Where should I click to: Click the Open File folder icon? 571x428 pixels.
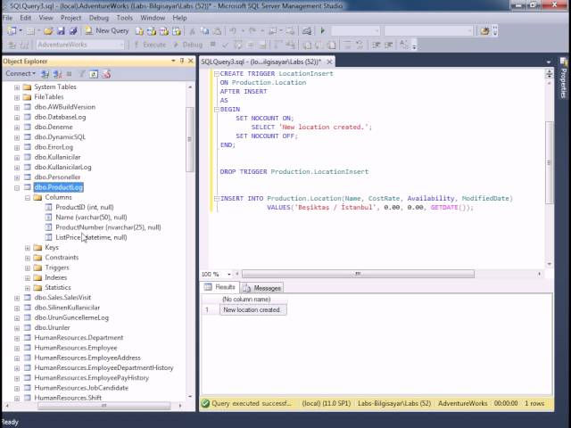tap(48, 31)
